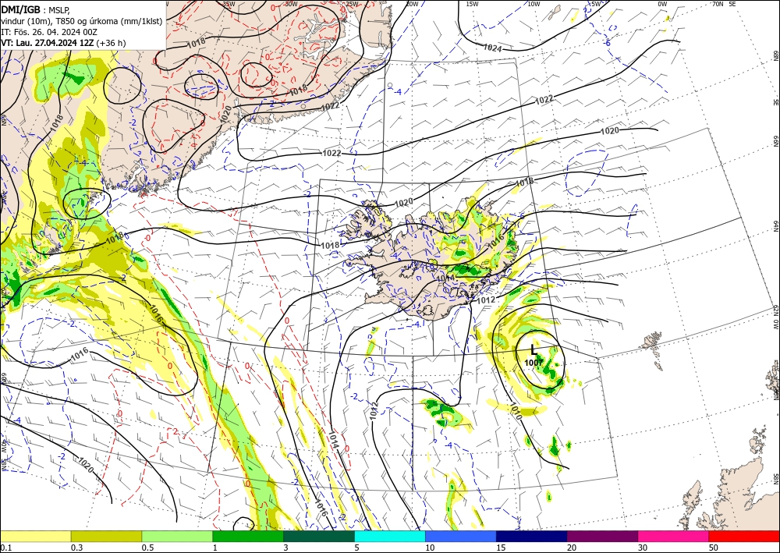Click the 'L' low pressure marker
The image size is (780, 553).
[534, 349]
